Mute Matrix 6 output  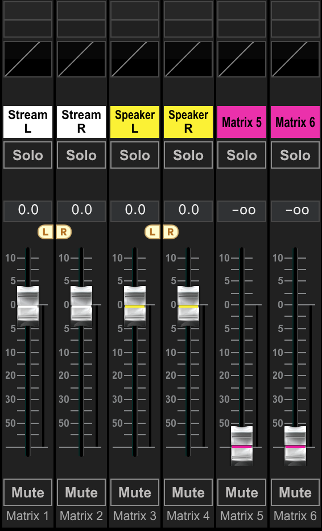[295, 492]
